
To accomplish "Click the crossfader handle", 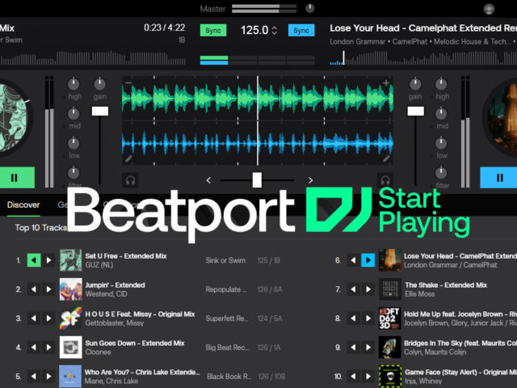I will 257,179.
